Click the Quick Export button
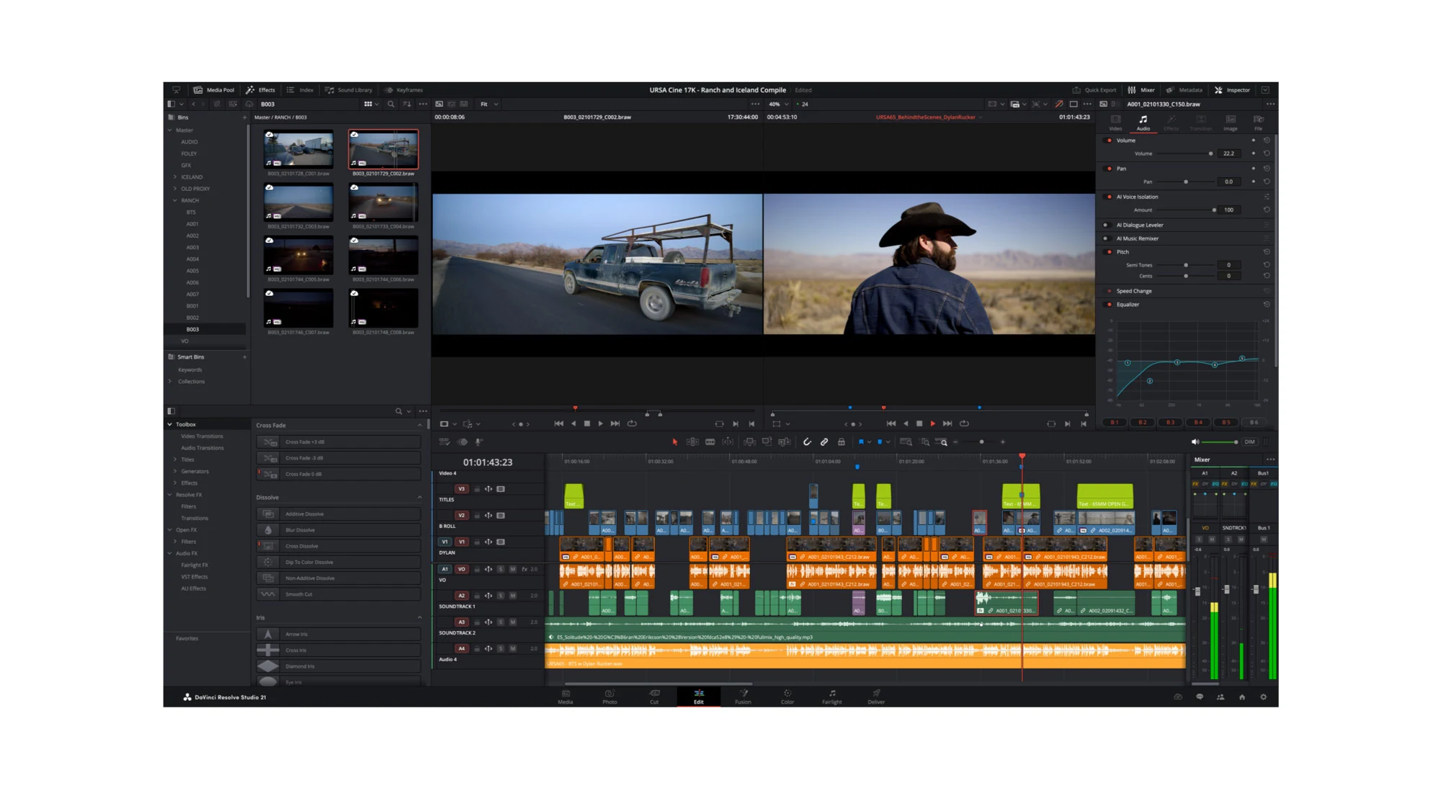Screen dimensions: 1441x788 1094,89
